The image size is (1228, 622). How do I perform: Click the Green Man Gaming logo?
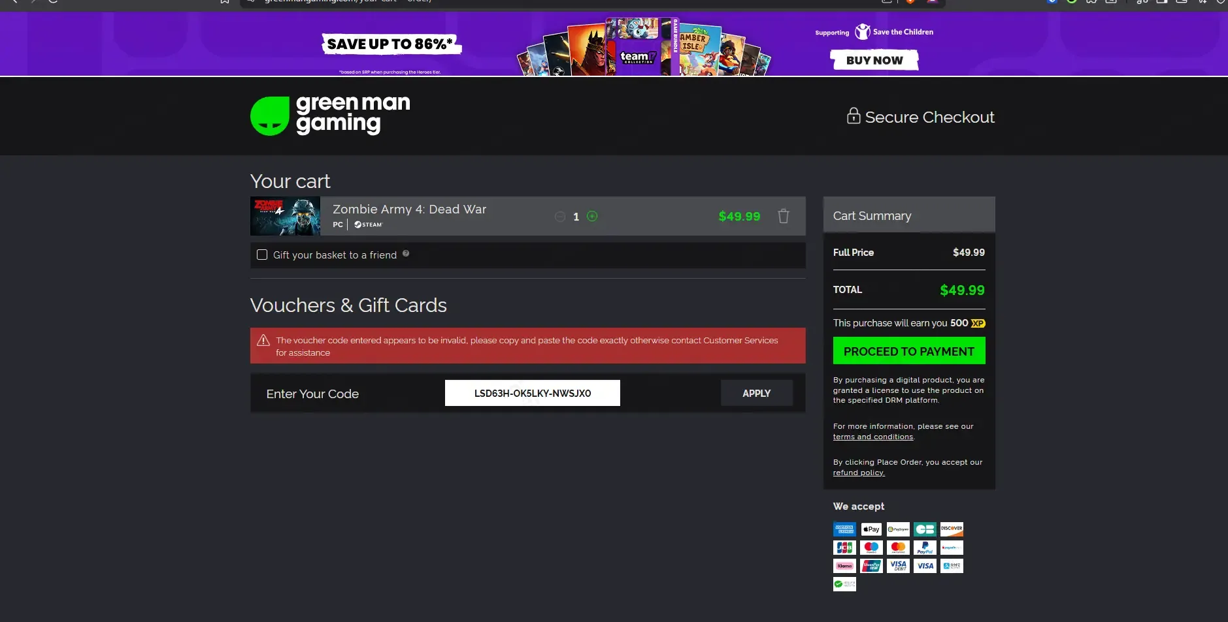pos(330,116)
